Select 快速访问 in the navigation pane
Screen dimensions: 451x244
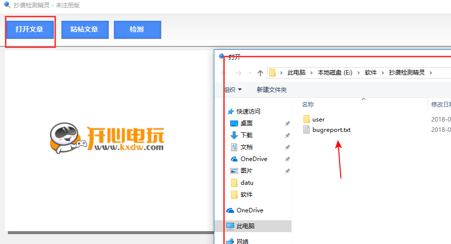[248, 111]
